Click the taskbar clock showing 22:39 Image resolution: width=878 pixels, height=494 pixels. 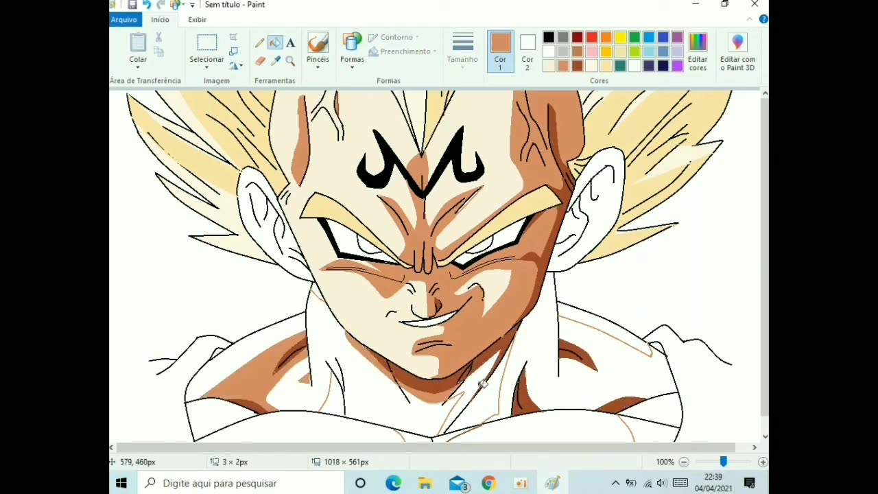[x=713, y=483]
